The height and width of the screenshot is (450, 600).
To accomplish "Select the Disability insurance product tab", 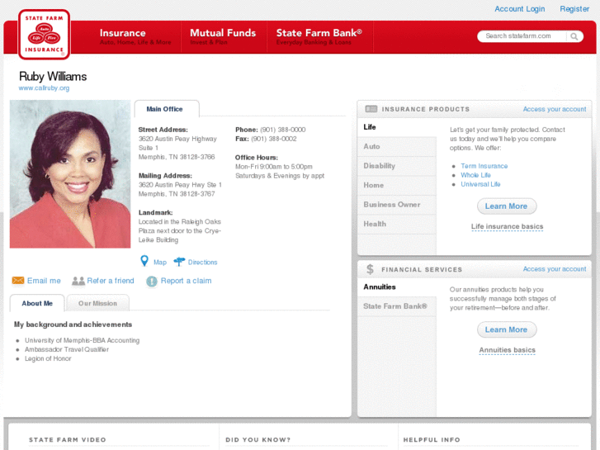I will pyautogui.click(x=397, y=166).
